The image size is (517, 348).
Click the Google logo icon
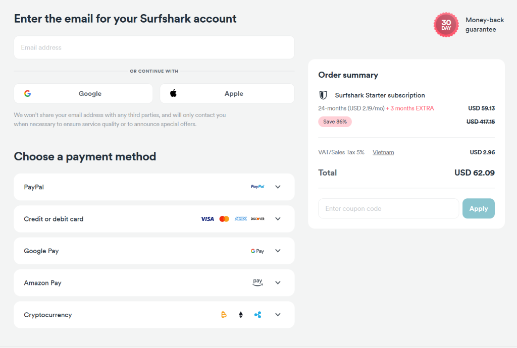click(27, 93)
